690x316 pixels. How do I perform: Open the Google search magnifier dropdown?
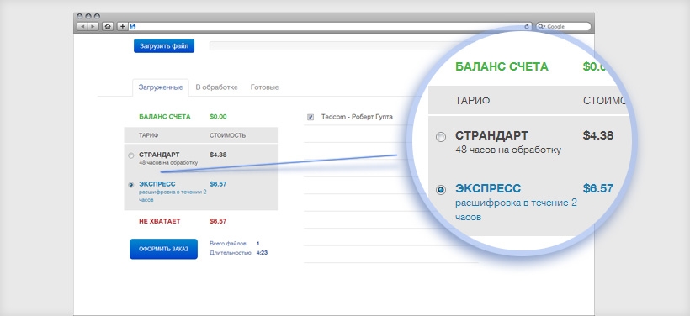click(x=542, y=27)
